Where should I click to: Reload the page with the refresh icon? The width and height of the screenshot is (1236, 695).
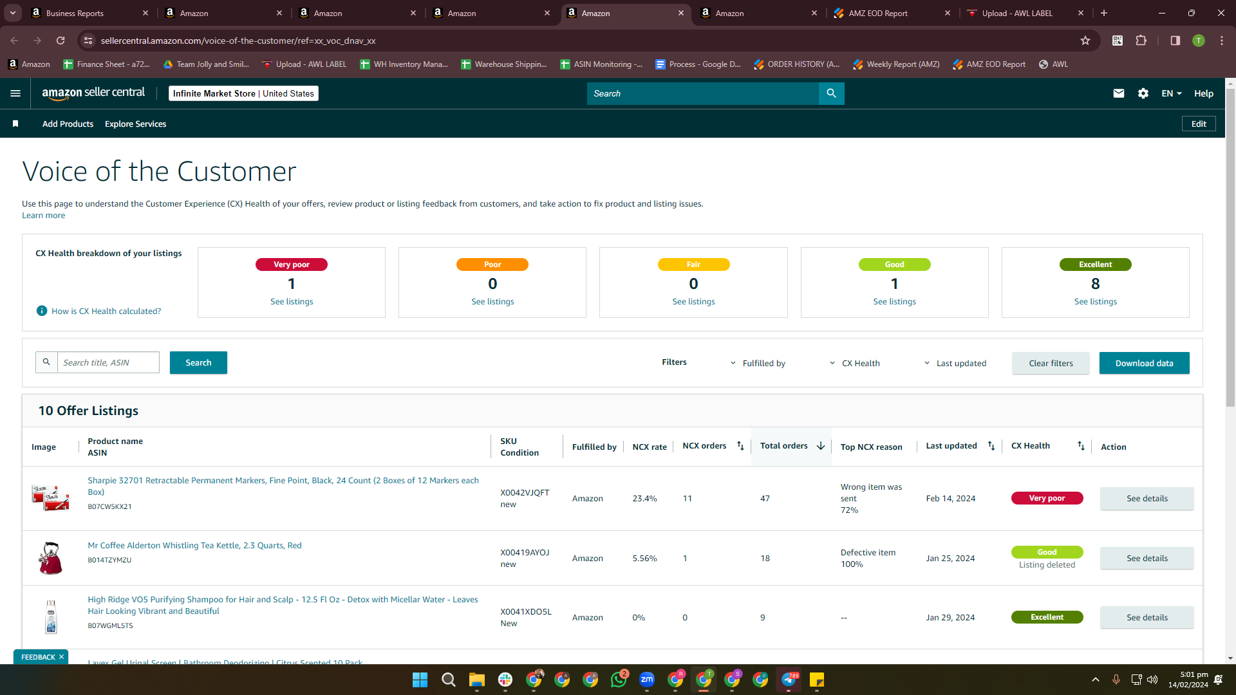point(61,41)
